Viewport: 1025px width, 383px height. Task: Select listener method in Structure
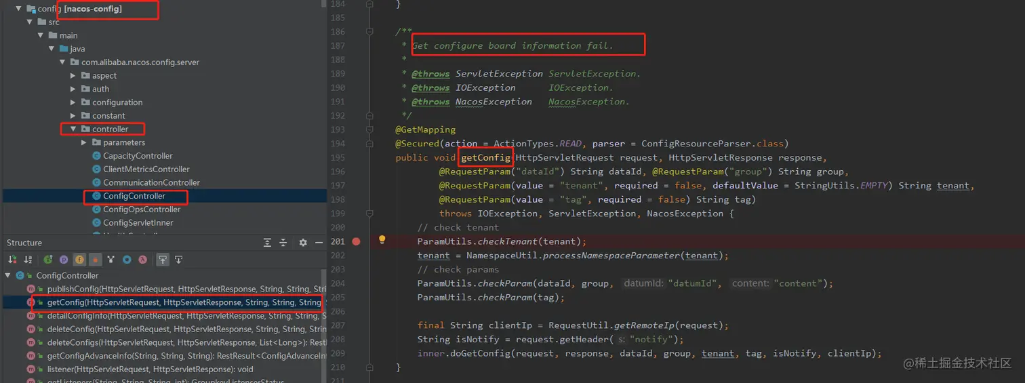(150, 369)
